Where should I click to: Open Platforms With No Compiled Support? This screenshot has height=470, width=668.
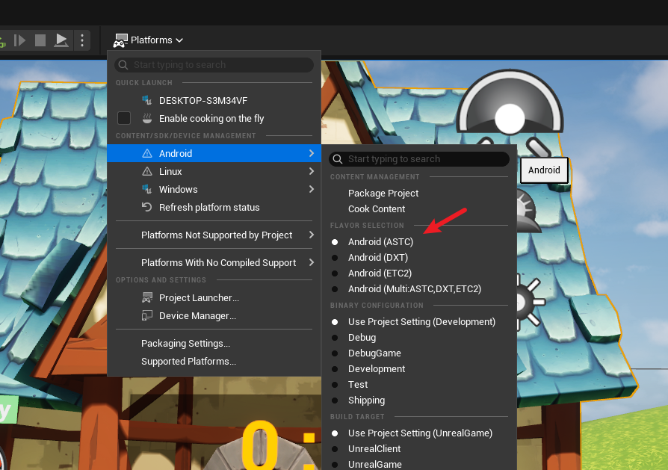pos(214,262)
